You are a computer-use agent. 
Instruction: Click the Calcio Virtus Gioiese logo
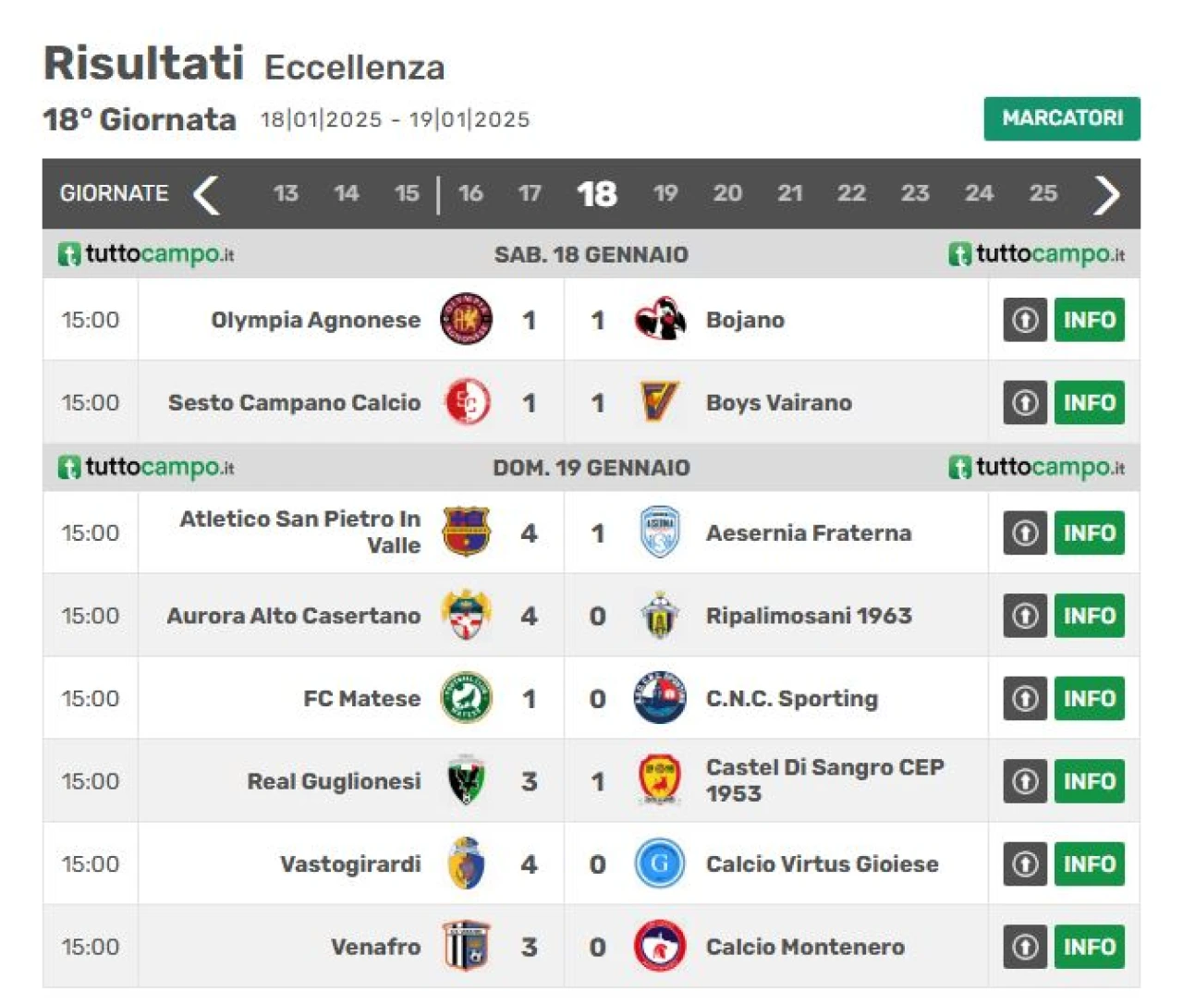click(x=660, y=863)
